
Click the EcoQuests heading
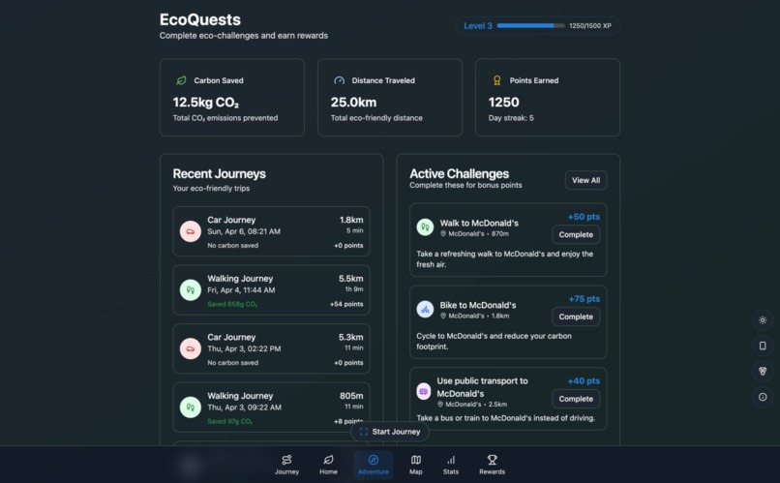[x=200, y=19]
